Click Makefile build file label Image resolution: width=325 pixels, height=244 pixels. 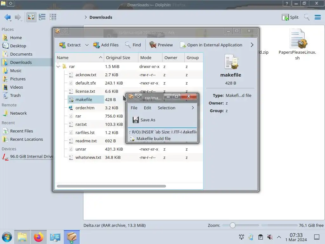click(153, 139)
